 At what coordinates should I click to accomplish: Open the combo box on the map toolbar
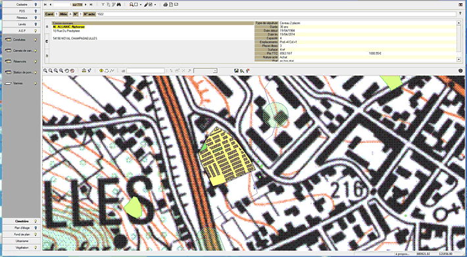205,70
